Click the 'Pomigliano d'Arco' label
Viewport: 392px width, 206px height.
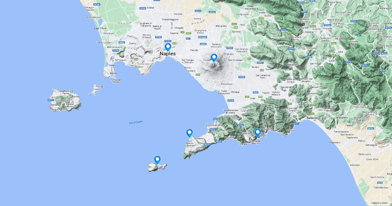[x=201, y=31]
